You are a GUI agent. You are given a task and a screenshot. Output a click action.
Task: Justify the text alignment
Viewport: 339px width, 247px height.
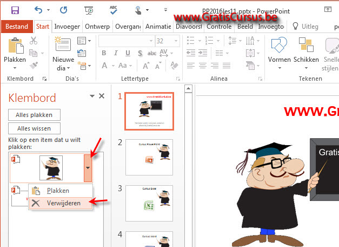[227, 65]
